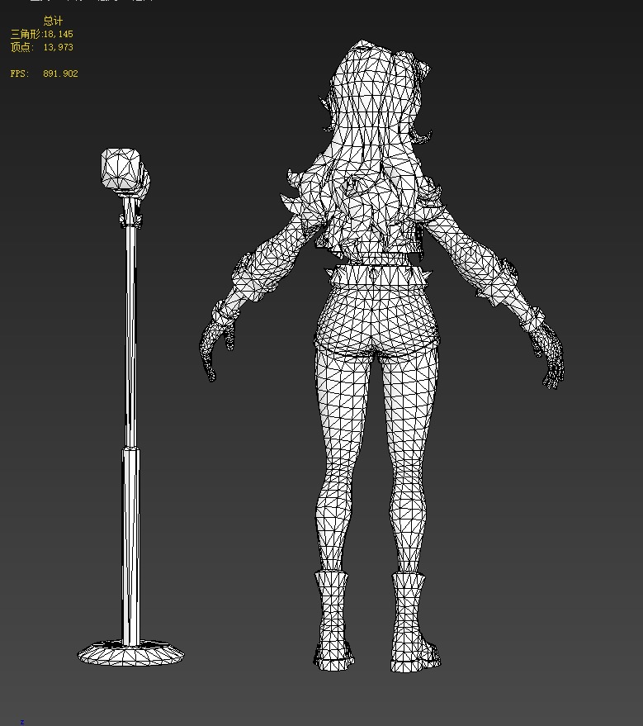Image resolution: width=643 pixels, height=726 pixels.
Task: Select the female character wireframe model
Action: pyautogui.click(x=381, y=357)
